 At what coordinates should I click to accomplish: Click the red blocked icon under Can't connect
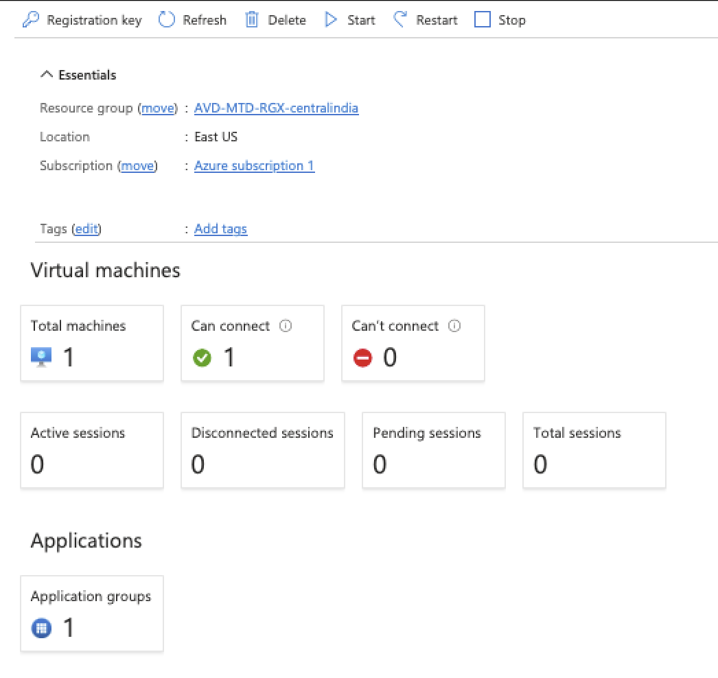362,357
